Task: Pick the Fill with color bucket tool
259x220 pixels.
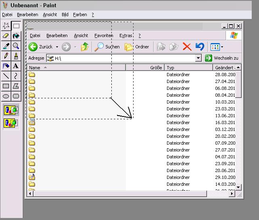Action: tap(16, 36)
